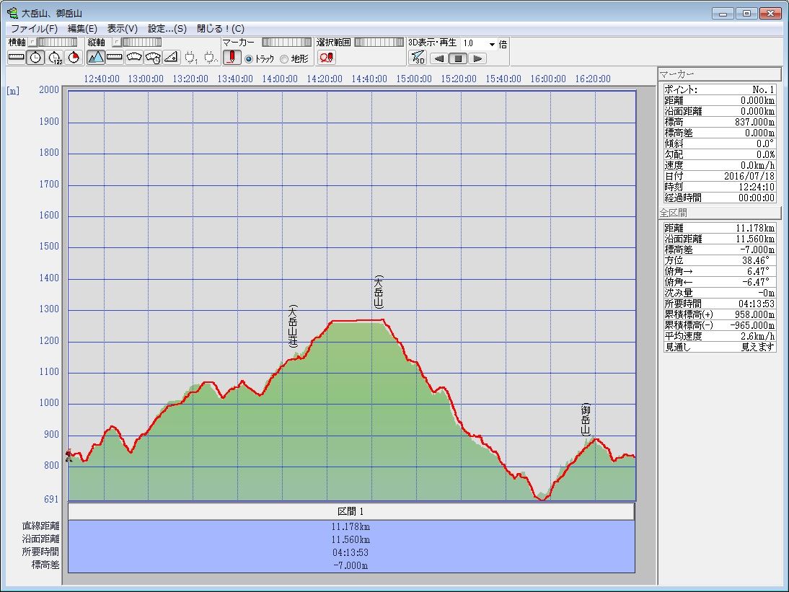This screenshot has width=789, height=592.
Task: Toggle the small checkbox beside 縦軸
Action: click(x=116, y=43)
